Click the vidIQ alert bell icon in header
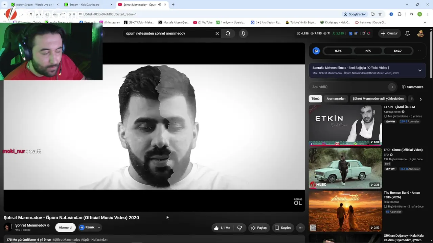 [368, 33]
